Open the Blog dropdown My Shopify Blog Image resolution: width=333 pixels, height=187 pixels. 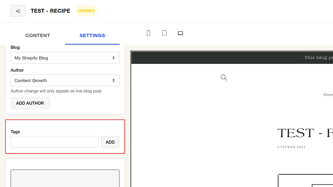(x=65, y=58)
